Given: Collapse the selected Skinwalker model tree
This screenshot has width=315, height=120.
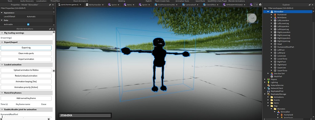Looking at the screenshot, I should 268,12.
